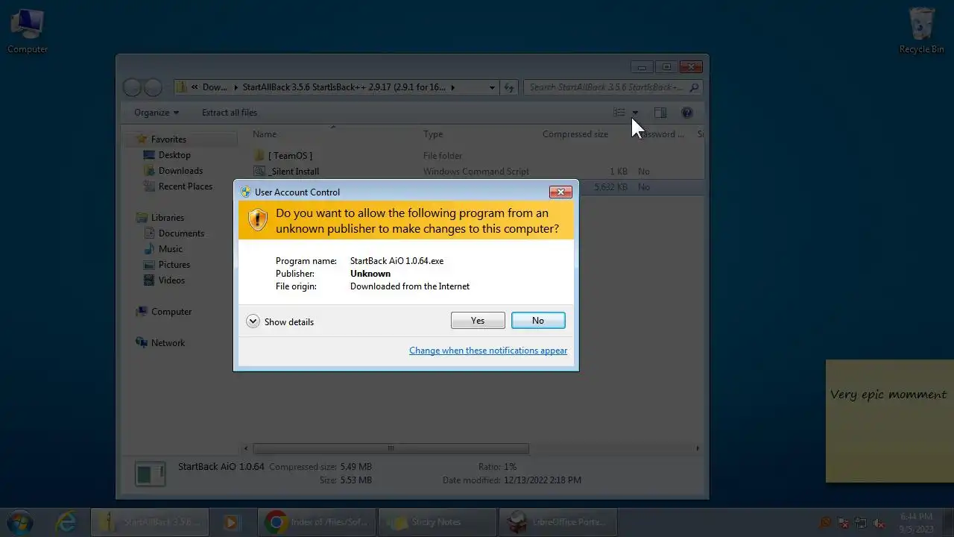Click Show desktop strip at taskbar end

point(949,523)
